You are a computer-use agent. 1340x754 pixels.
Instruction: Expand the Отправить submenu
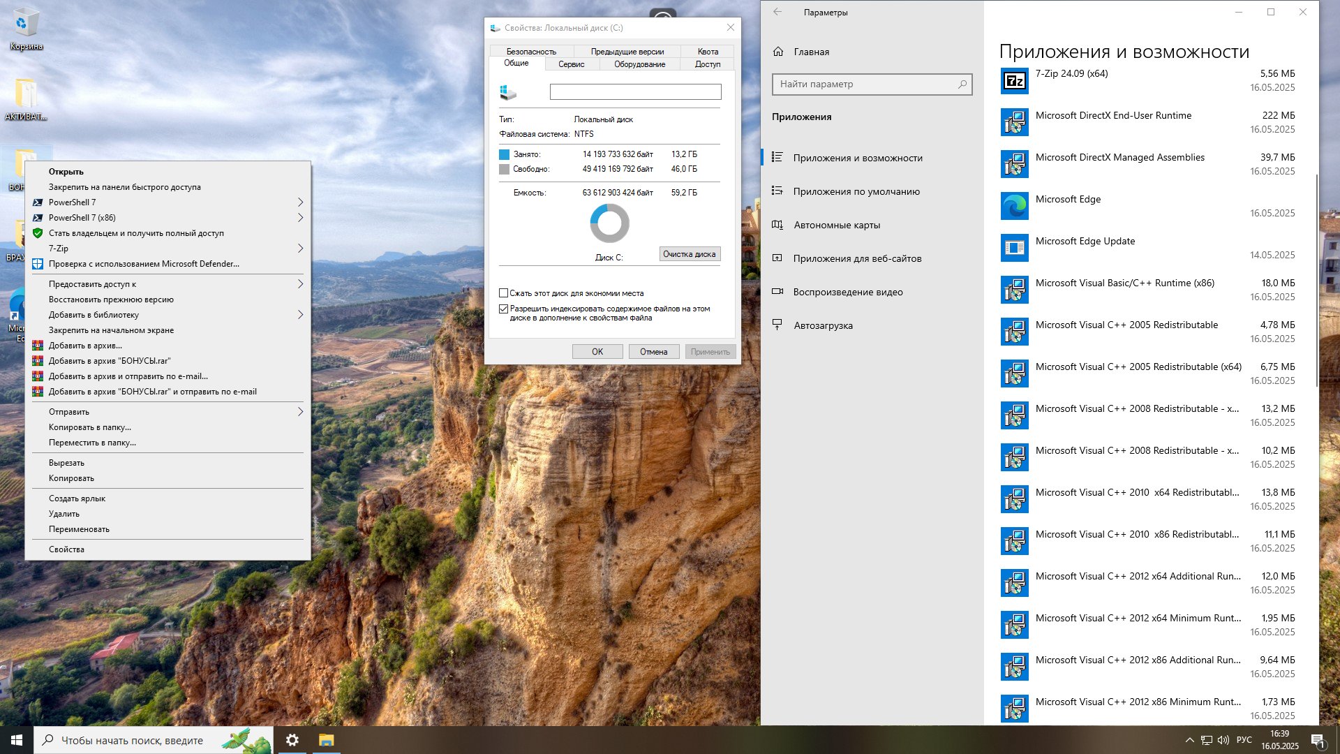[x=300, y=412]
